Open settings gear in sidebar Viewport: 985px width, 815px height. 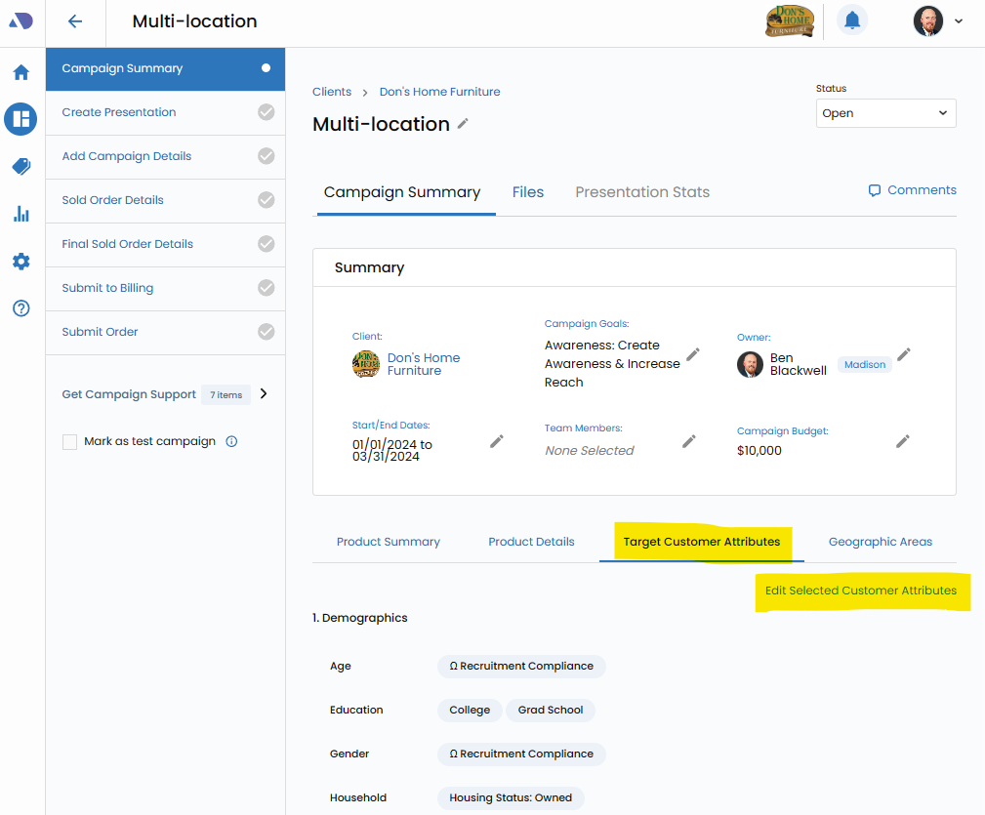tap(21, 262)
